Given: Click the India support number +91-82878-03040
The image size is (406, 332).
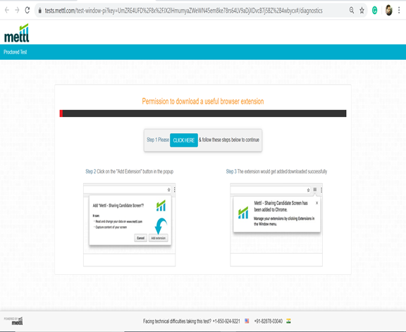Looking at the screenshot, I should point(269,321).
